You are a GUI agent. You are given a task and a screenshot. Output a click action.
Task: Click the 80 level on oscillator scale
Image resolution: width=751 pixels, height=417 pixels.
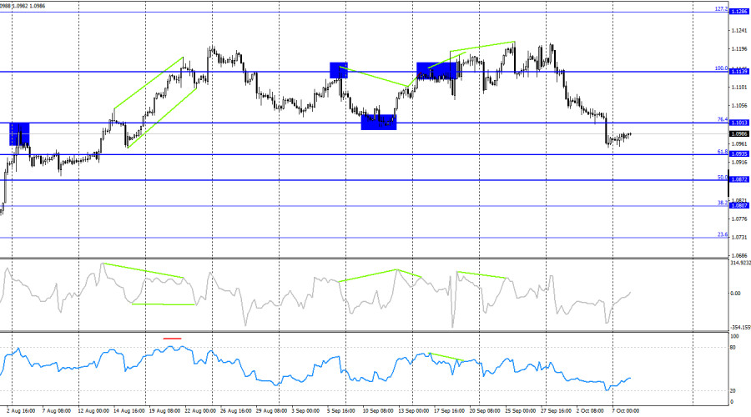[x=733, y=348]
